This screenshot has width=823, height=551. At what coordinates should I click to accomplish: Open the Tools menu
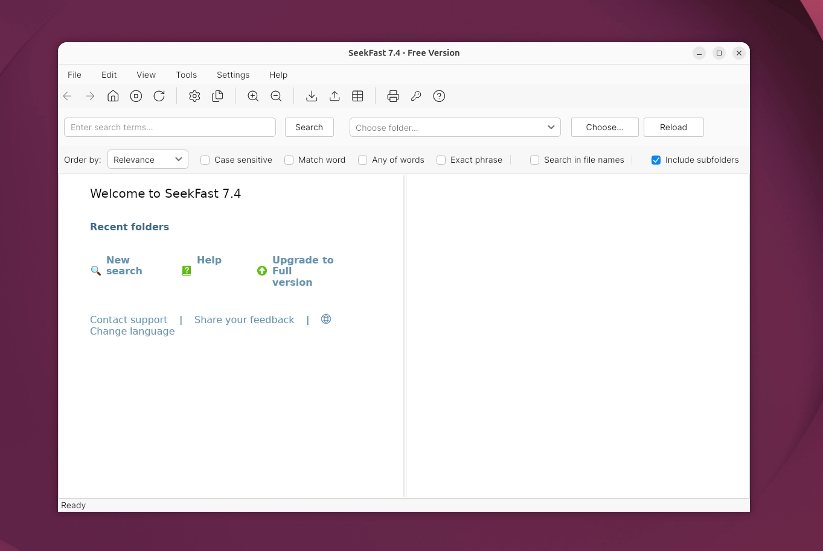pyautogui.click(x=187, y=75)
